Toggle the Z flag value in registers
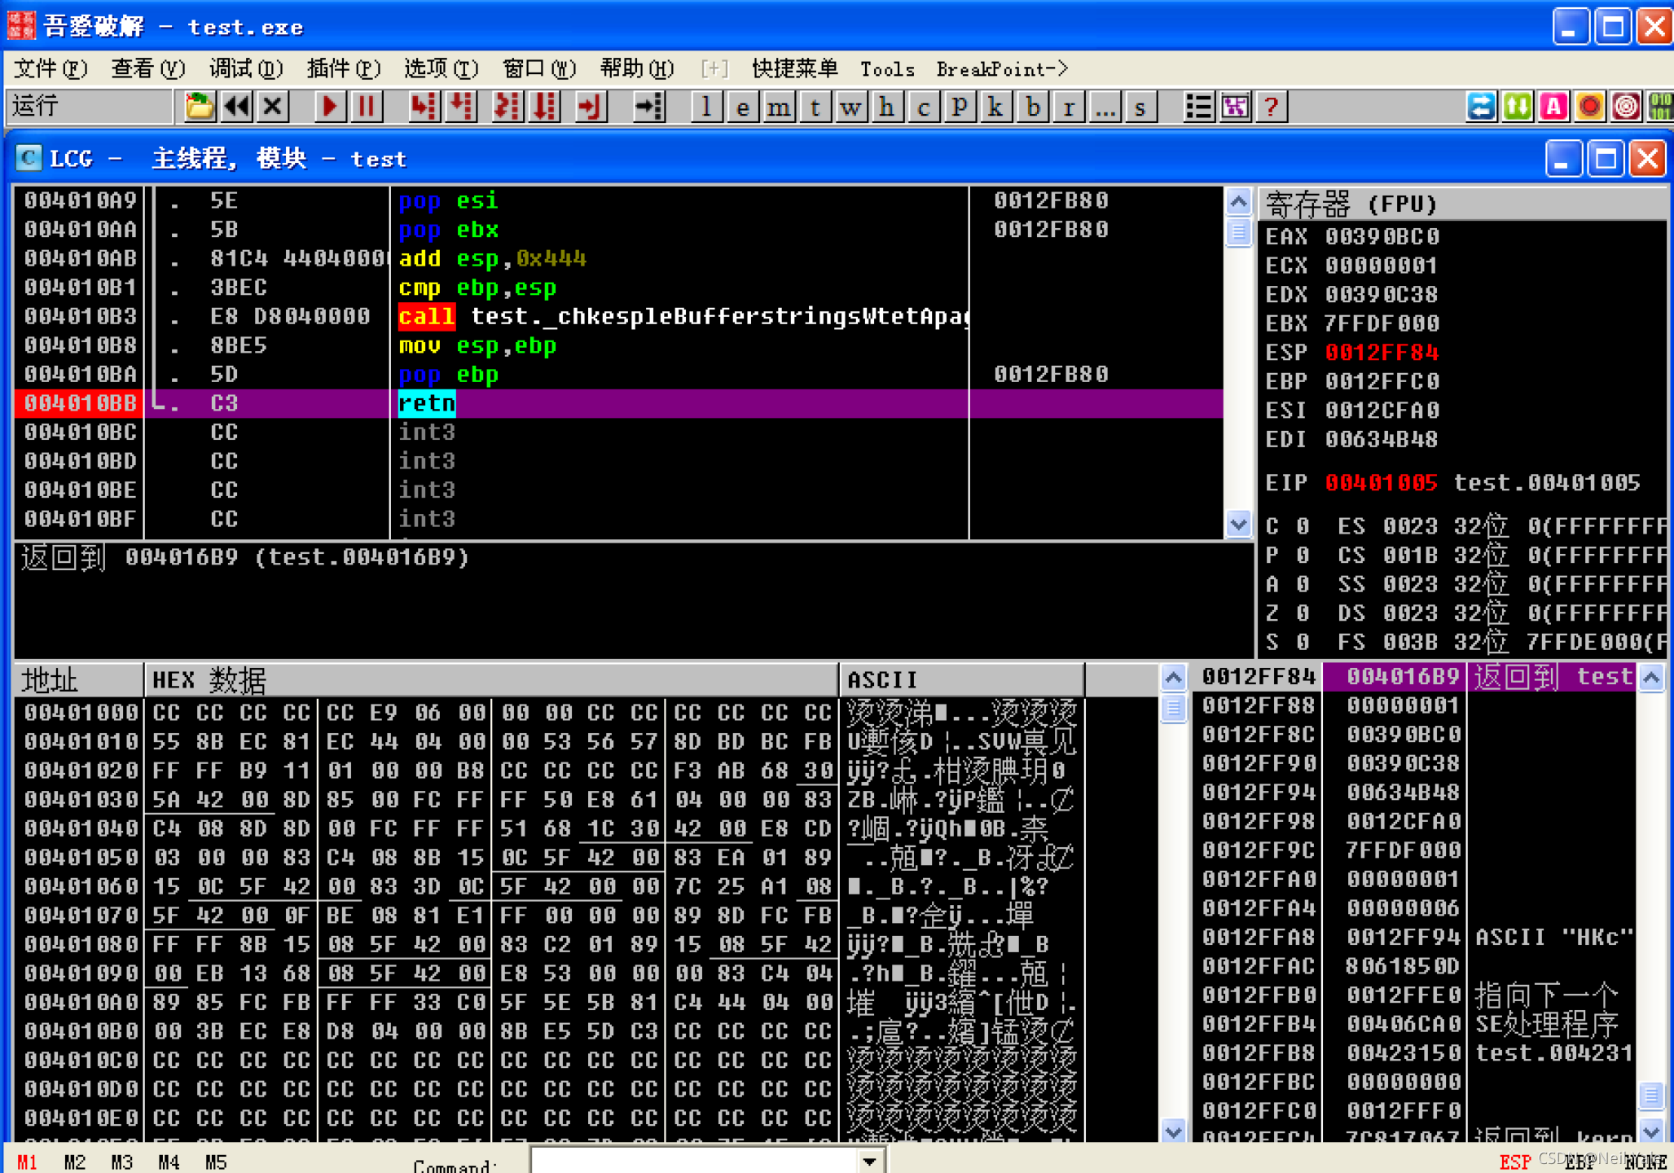The width and height of the screenshot is (1674, 1173). pos(1303,613)
